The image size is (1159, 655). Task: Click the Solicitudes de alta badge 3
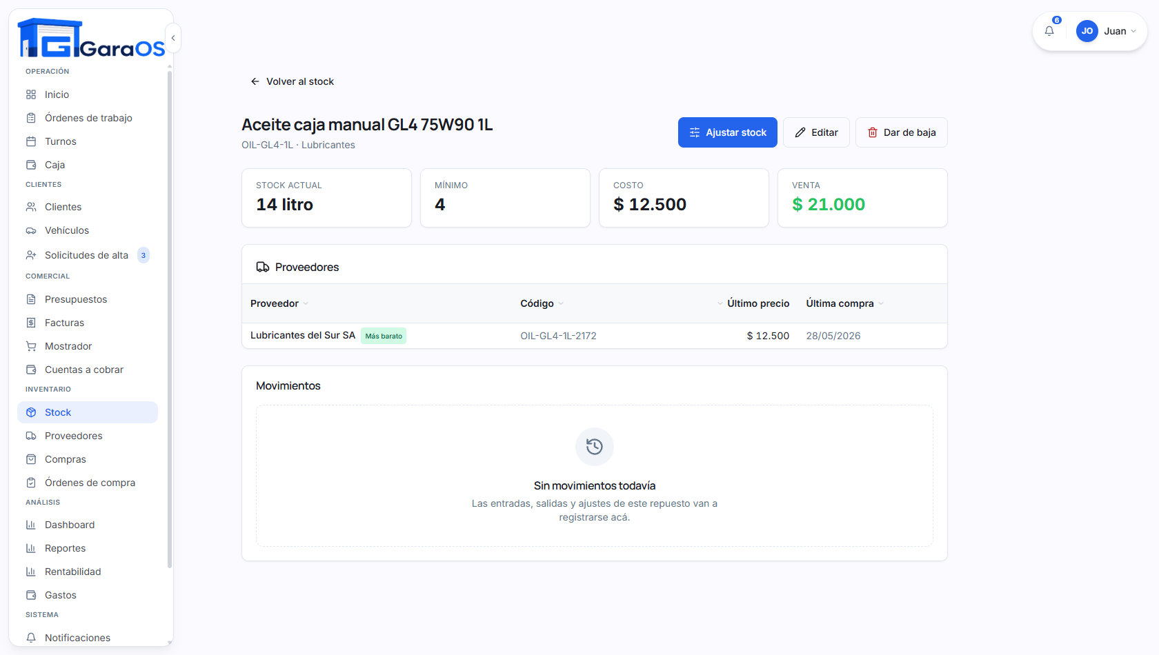[x=143, y=255]
